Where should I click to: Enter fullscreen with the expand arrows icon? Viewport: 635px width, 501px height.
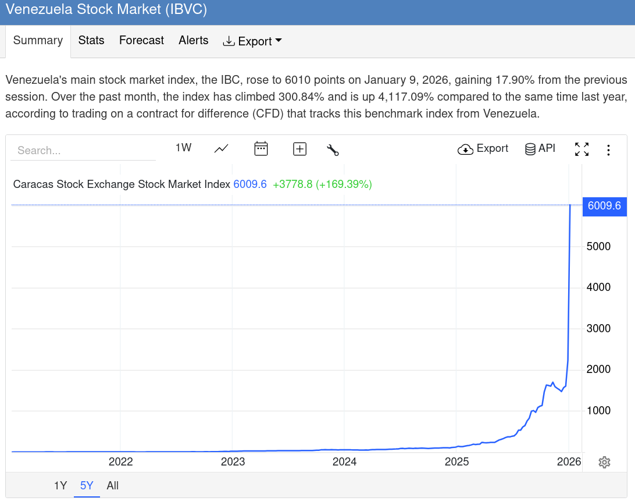point(582,149)
